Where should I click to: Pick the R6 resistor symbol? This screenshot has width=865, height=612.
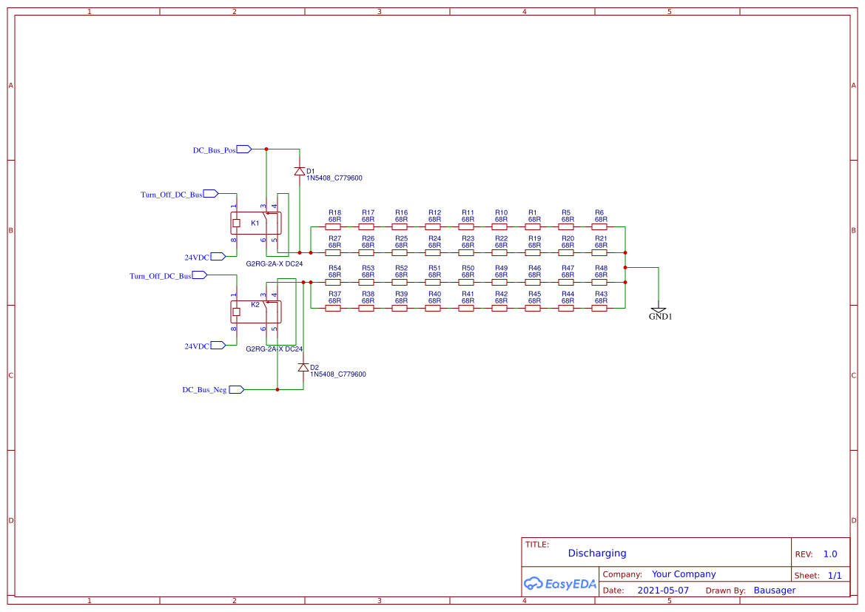coord(600,227)
